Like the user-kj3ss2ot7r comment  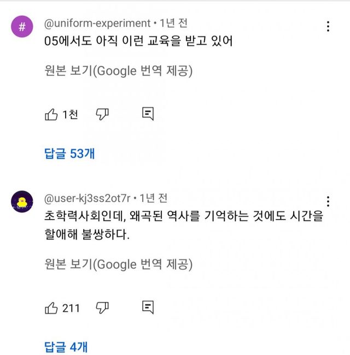tap(51, 308)
